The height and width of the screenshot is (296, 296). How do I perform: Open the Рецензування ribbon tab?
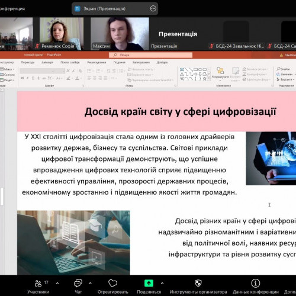96,62
